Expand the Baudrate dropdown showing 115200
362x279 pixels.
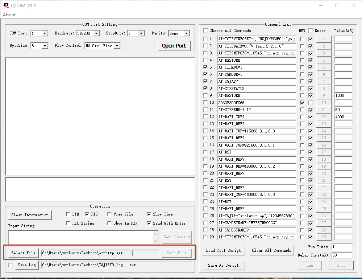(x=96, y=33)
